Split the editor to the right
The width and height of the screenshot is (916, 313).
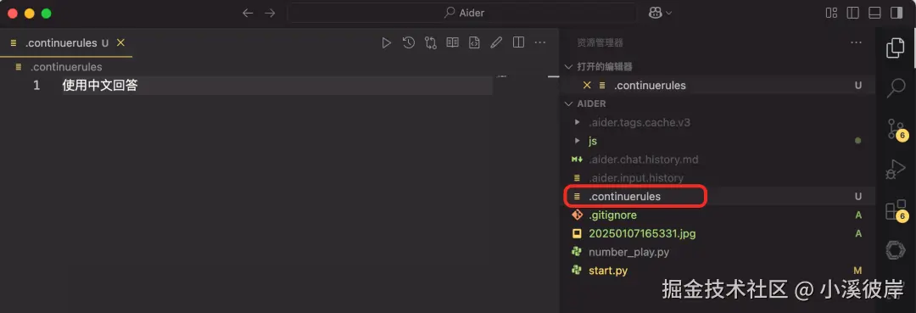pyautogui.click(x=518, y=42)
